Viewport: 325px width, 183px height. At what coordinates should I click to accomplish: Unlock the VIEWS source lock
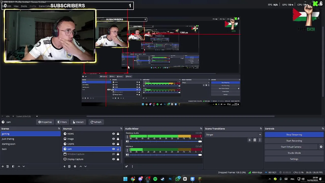point(118,134)
